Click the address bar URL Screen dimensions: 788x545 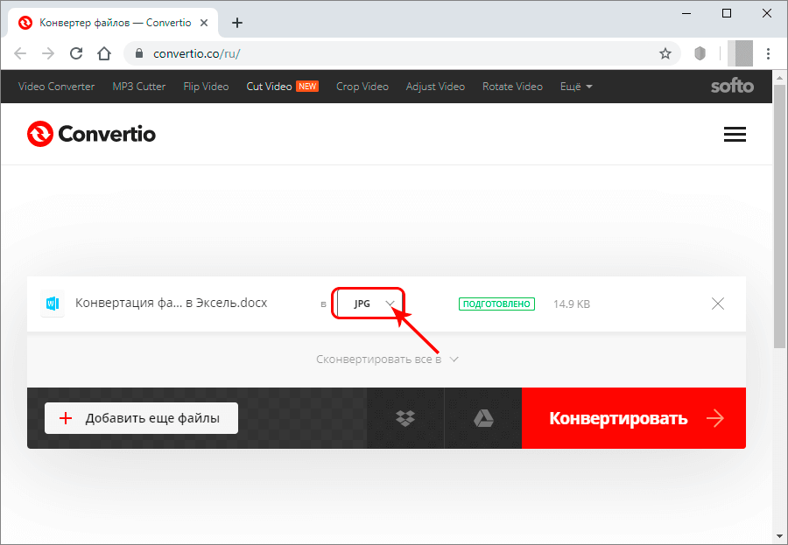click(196, 53)
